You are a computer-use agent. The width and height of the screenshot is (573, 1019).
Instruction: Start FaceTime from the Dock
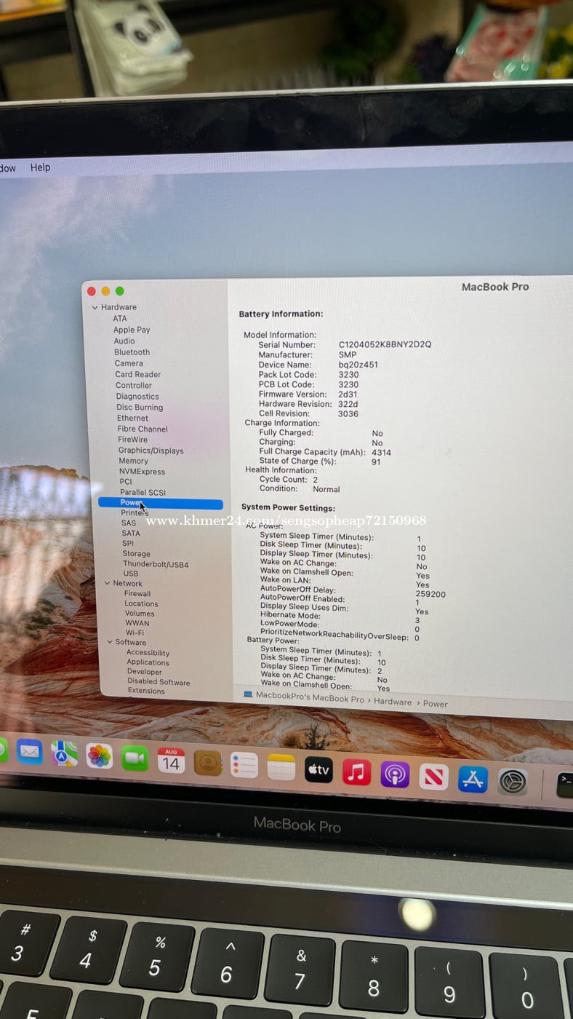pyautogui.click(x=135, y=758)
